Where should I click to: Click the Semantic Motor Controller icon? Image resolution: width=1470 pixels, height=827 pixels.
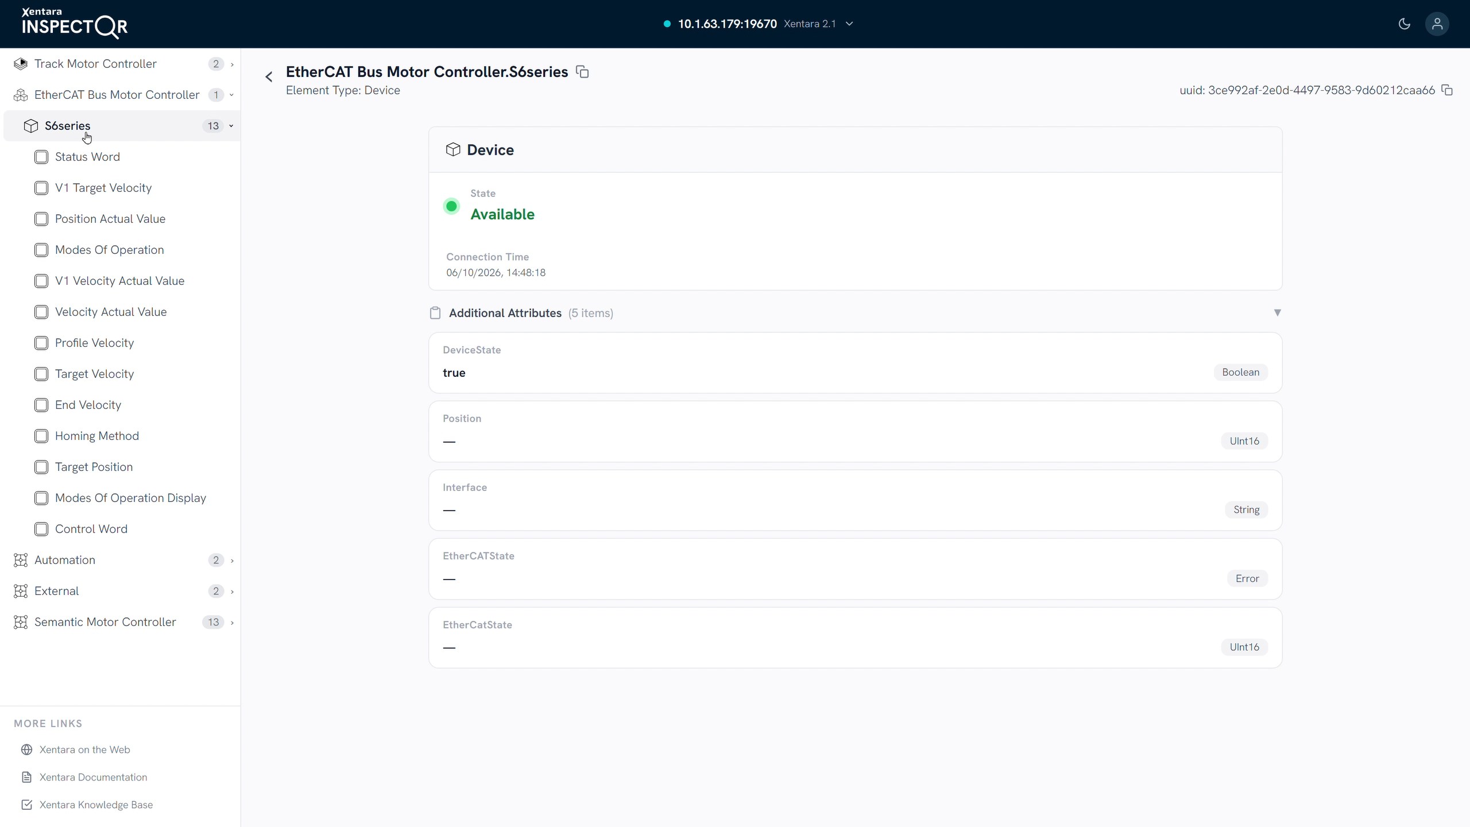click(x=21, y=622)
